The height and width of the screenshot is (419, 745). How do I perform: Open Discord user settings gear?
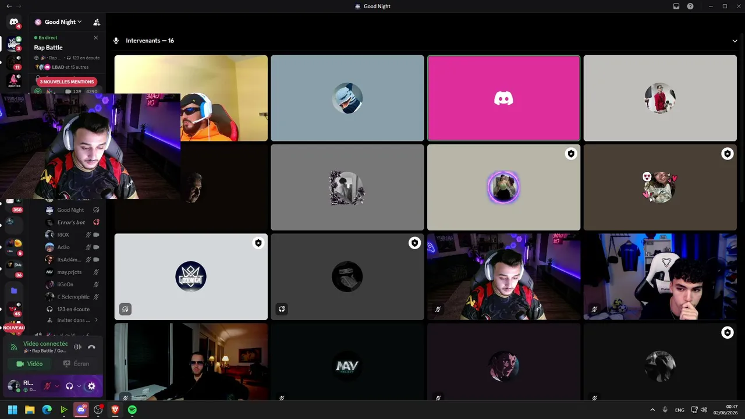pos(91,386)
